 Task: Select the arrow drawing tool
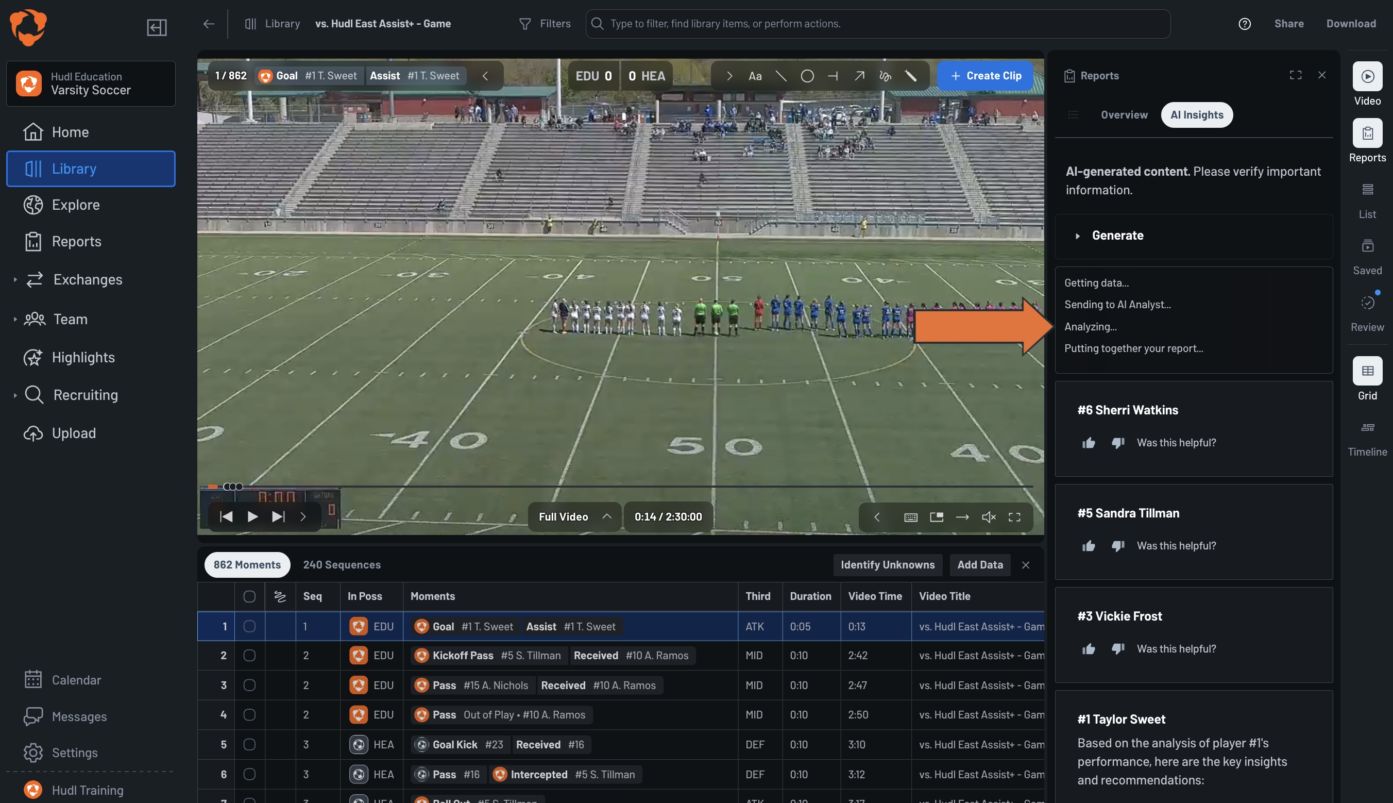pos(859,76)
